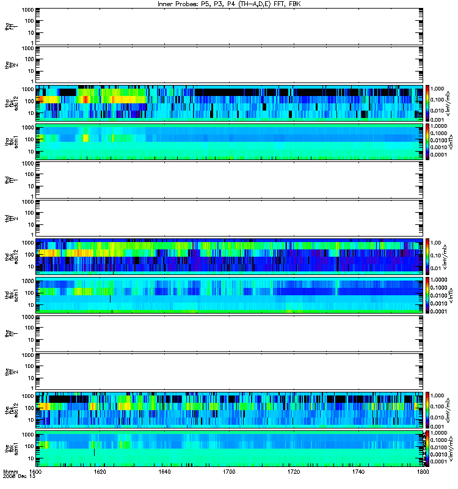Click inside the empty tha fft 1 panel
This screenshot has height=489, width=458.
(229, 26)
